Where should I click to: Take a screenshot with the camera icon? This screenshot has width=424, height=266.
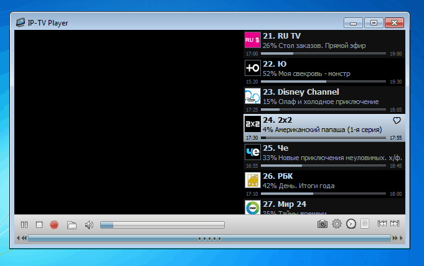[x=323, y=224]
